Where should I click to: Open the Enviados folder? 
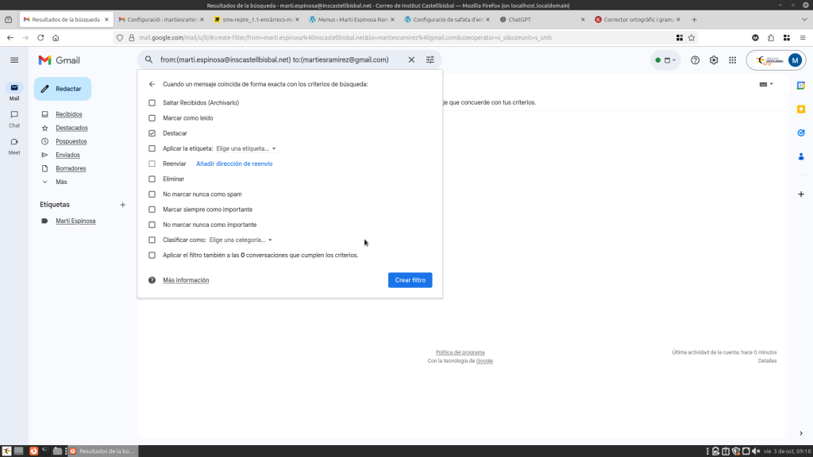coord(67,155)
